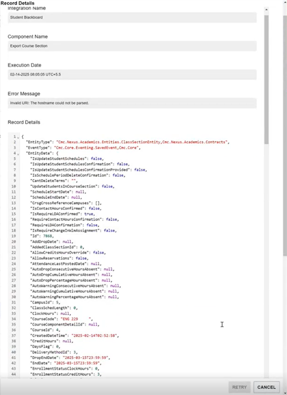Click "ScheduleStartDate" key
This screenshot has height=395, width=287.
51,192
